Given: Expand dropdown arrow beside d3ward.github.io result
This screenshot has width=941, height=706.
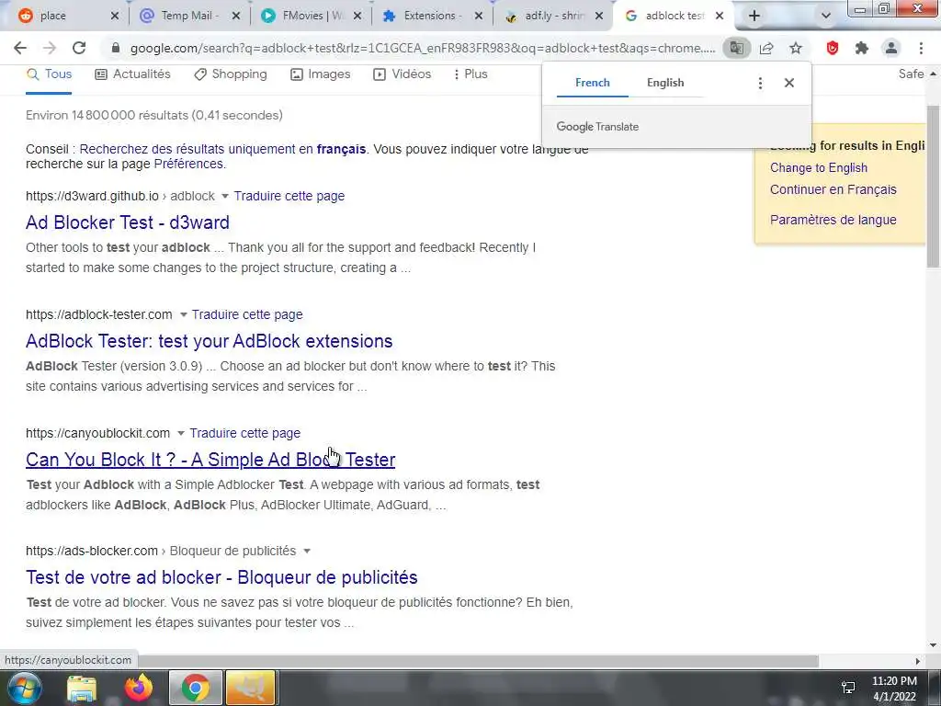Looking at the screenshot, I should tap(225, 197).
